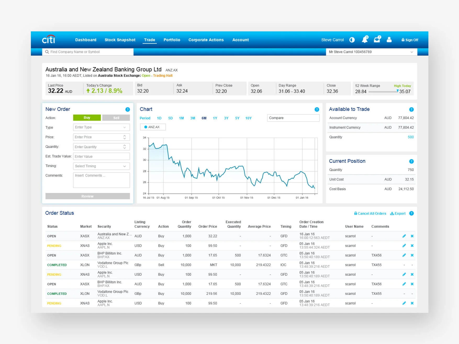Screen dimensions: 459x344
Task: Open the Type dropdown in New Order
Action: point(101,127)
